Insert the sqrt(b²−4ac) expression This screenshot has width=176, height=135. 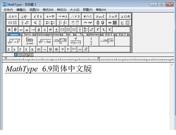[45, 41]
